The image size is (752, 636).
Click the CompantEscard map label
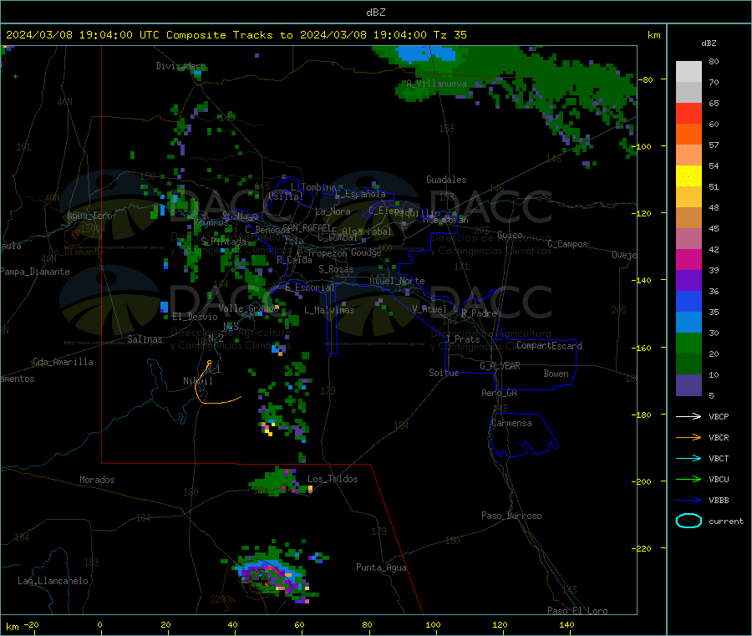point(549,346)
